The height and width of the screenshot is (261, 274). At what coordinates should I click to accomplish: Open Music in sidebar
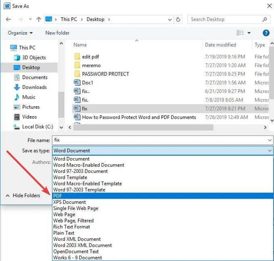pyautogui.click(x=25, y=97)
